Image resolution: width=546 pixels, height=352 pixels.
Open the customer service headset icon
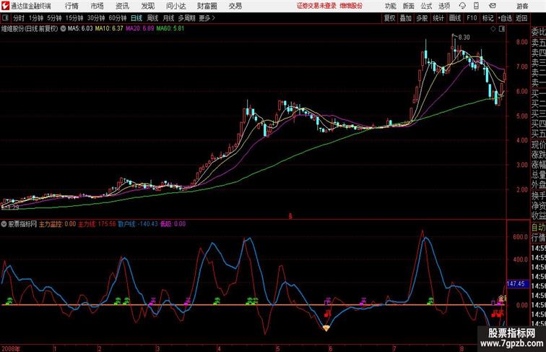pos(462,6)
